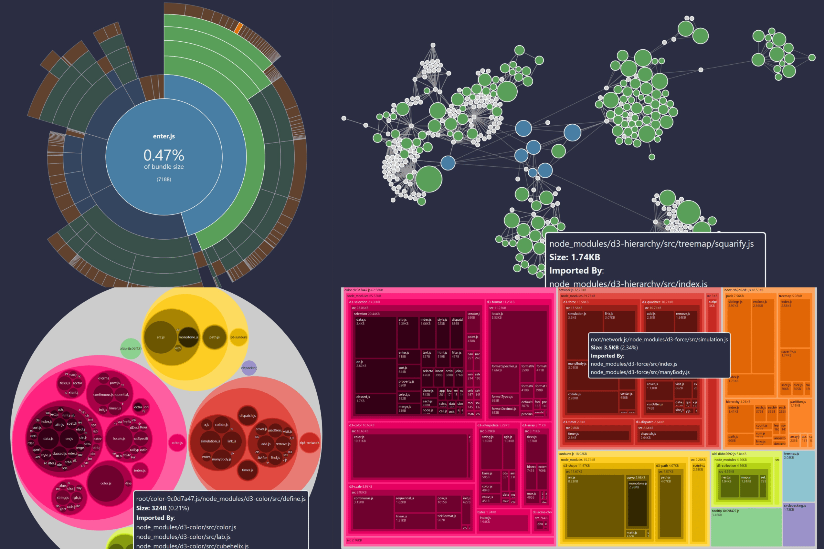Click sequential.js 1.62KB treemap cell
Viewport: 824px width, 549px height.
pyautogui.click(x=415, y=504)
